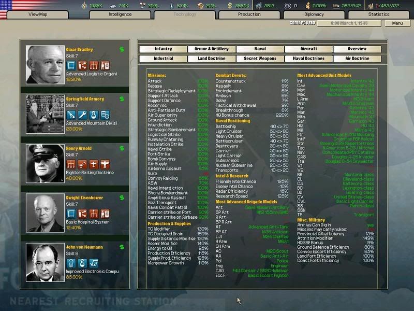The image size is (414, 311).
Task: Click Henry Arnold's large bomber icon
Action: (x=105, y=164)
